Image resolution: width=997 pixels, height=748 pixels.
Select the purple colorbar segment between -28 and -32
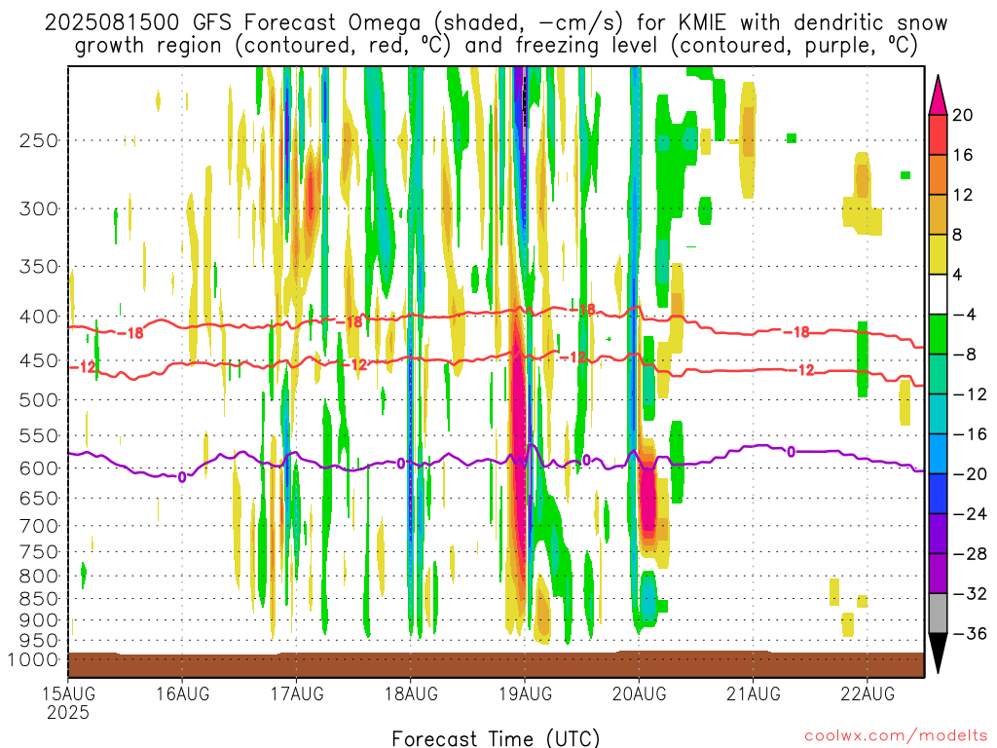click(x=938, y=574)
